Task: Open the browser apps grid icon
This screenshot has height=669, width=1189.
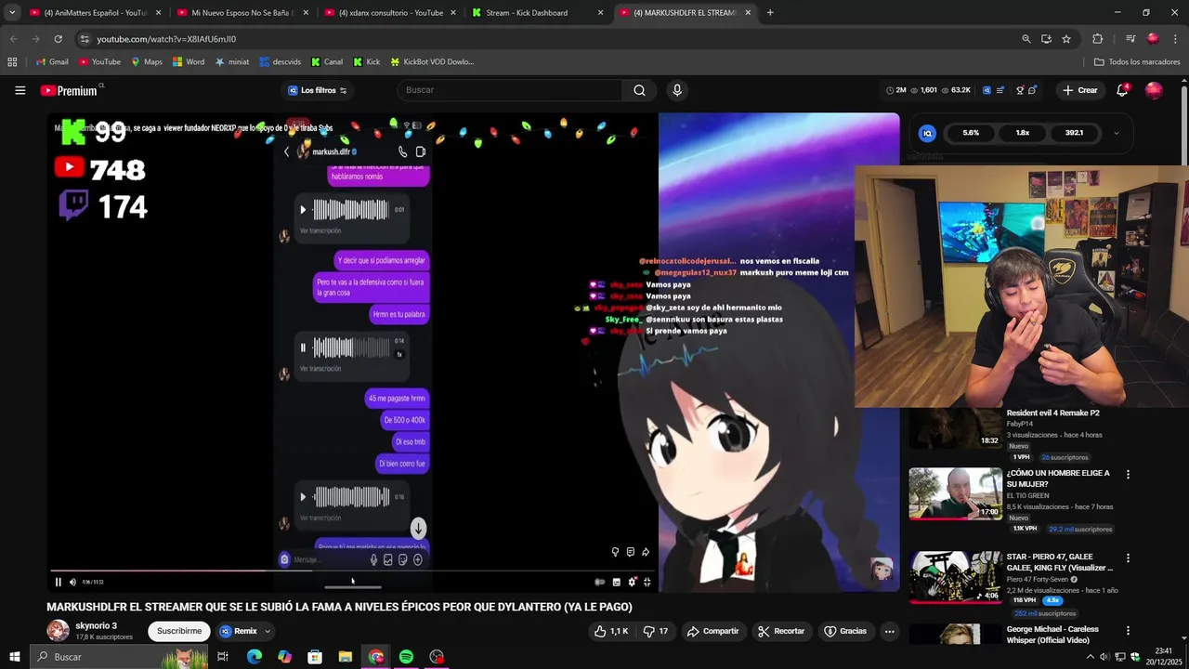Action: point(12,62)
